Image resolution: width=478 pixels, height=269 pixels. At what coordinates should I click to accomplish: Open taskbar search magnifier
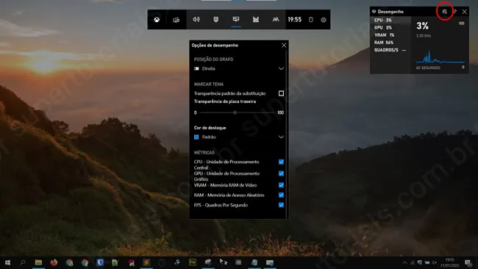tap(23, 262)
